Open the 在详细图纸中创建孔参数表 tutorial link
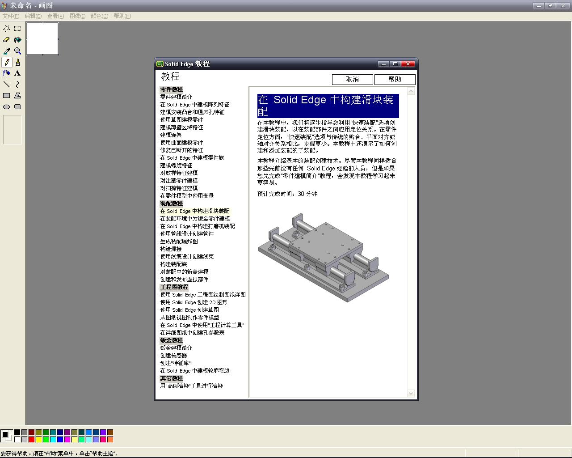Screen dimensions: 572x458 [193, 333]
